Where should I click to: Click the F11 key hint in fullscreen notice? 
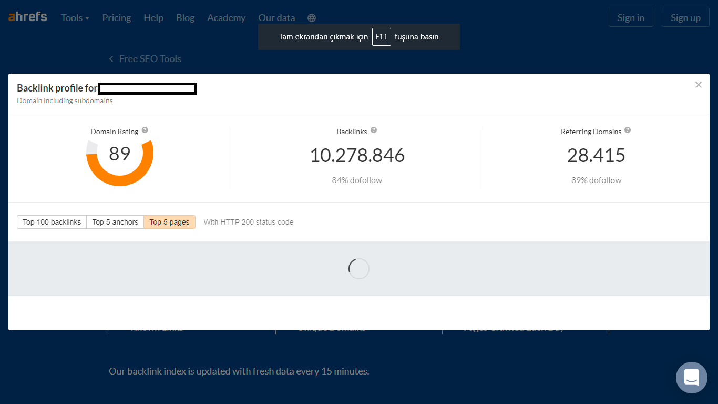tap(382, 37)
